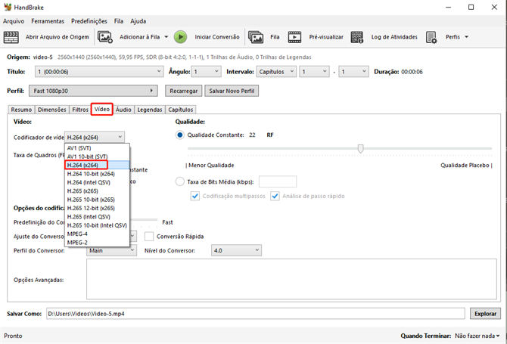Open the Log de Atividades icon

(x=358, y=36)
